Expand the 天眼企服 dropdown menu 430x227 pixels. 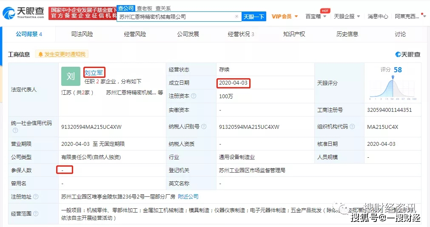point(347,17)
